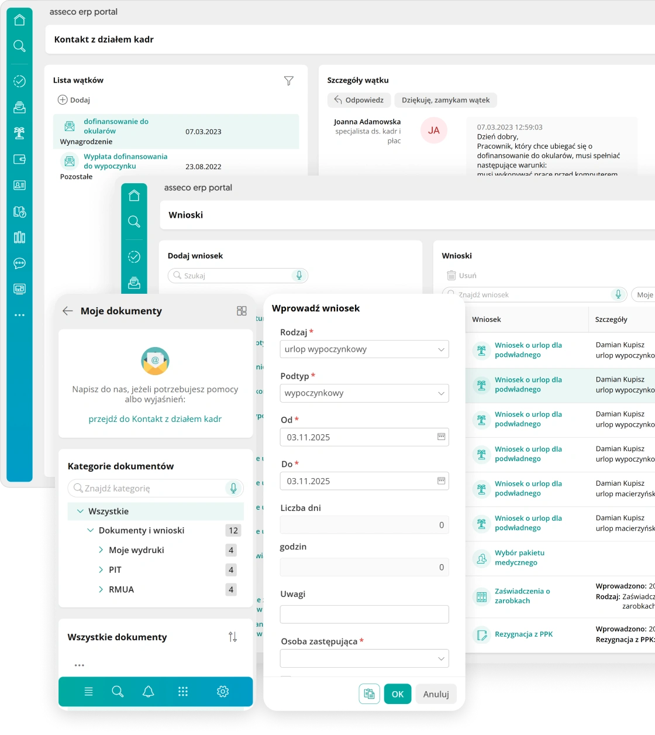
Task: Click the settings gear in bottom mobile bar
Action: (x=223, y=692)
